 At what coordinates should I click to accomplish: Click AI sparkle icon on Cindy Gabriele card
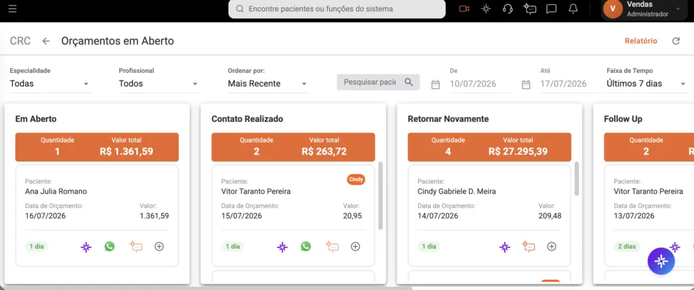coord(504,247)
